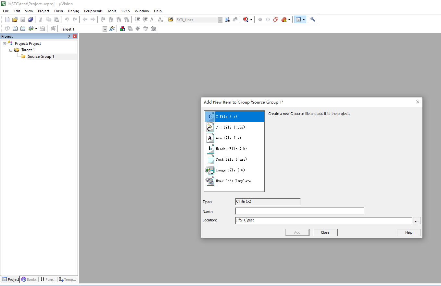
Task: Switch to the Functions tab
Action: click(48, 279)
